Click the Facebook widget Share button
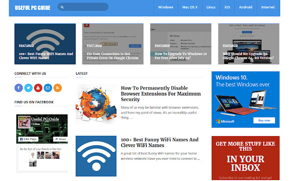The height and width of the screenshot is (181, 290). 60,139
